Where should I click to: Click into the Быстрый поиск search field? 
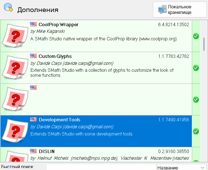point(100,167)
